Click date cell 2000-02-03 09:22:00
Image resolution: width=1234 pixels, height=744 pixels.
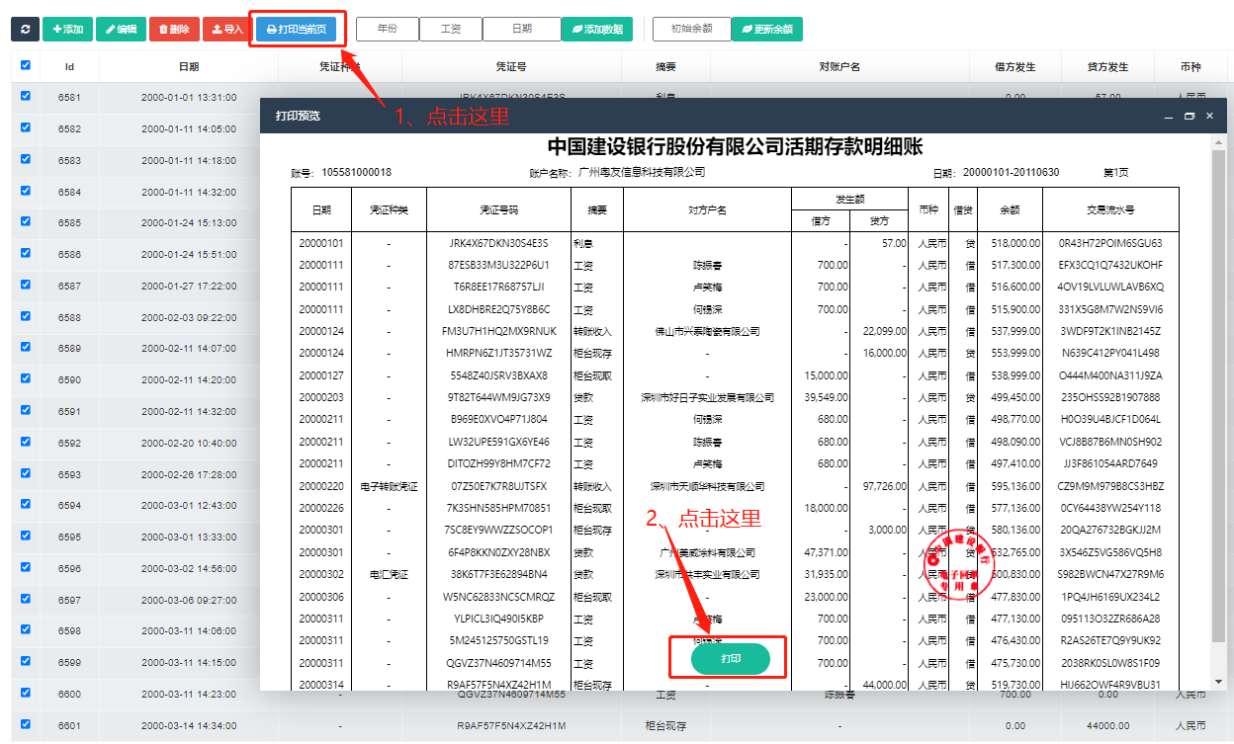189,318
